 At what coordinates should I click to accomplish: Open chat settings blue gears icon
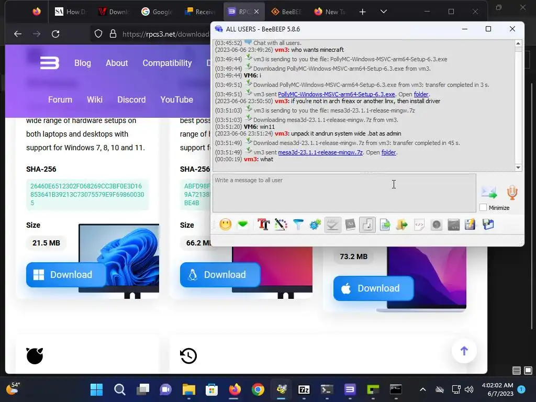pos(315,225)
